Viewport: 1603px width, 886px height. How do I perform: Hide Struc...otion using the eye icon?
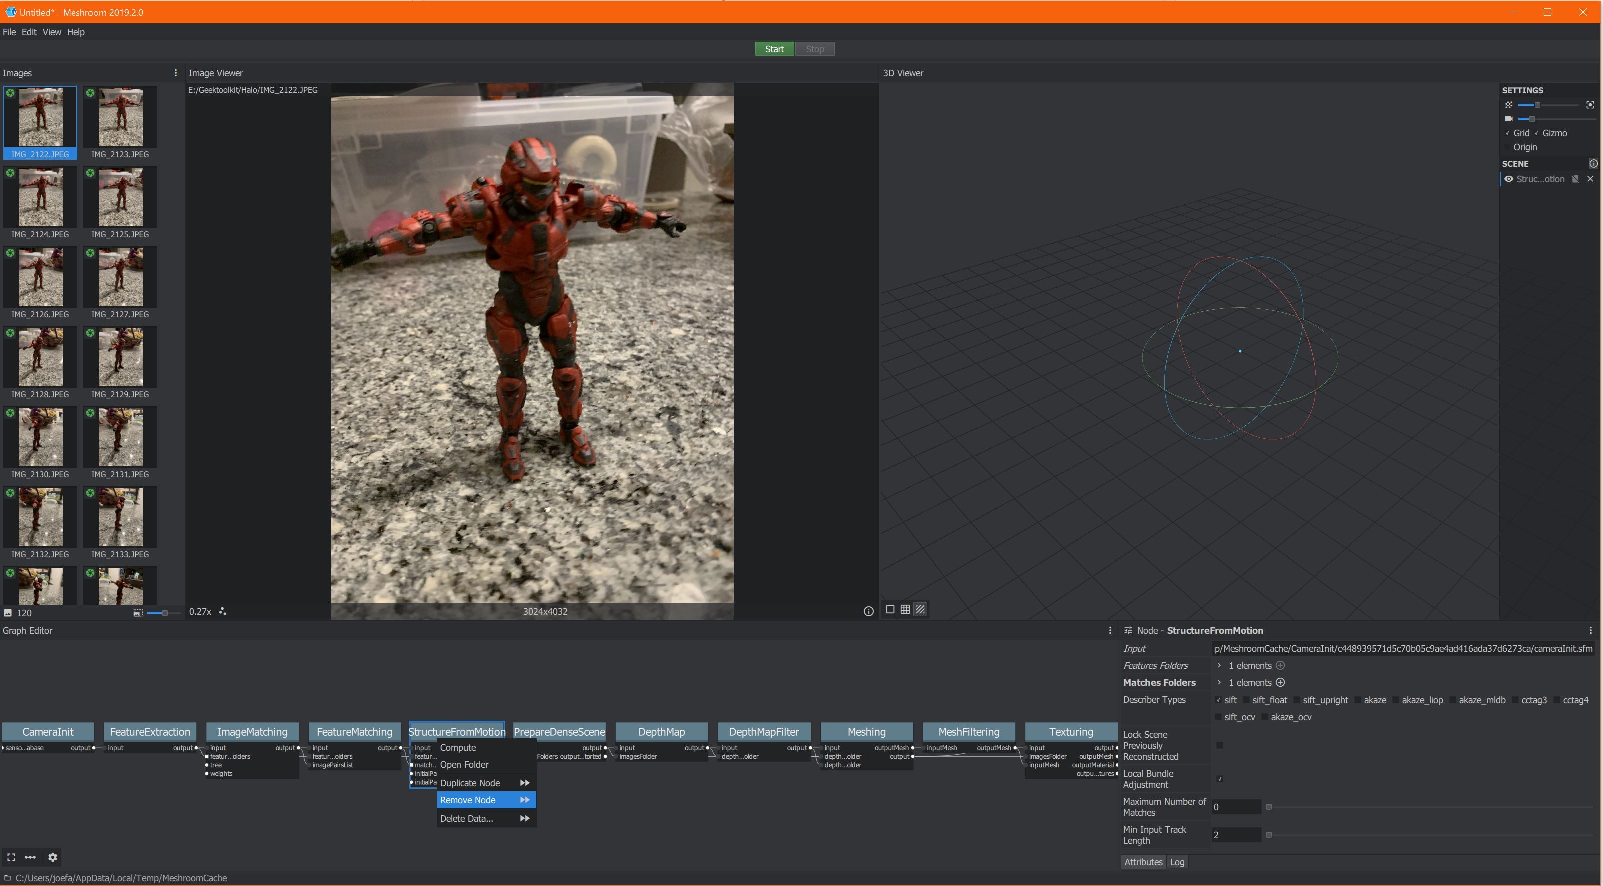tap(1508, 179)
